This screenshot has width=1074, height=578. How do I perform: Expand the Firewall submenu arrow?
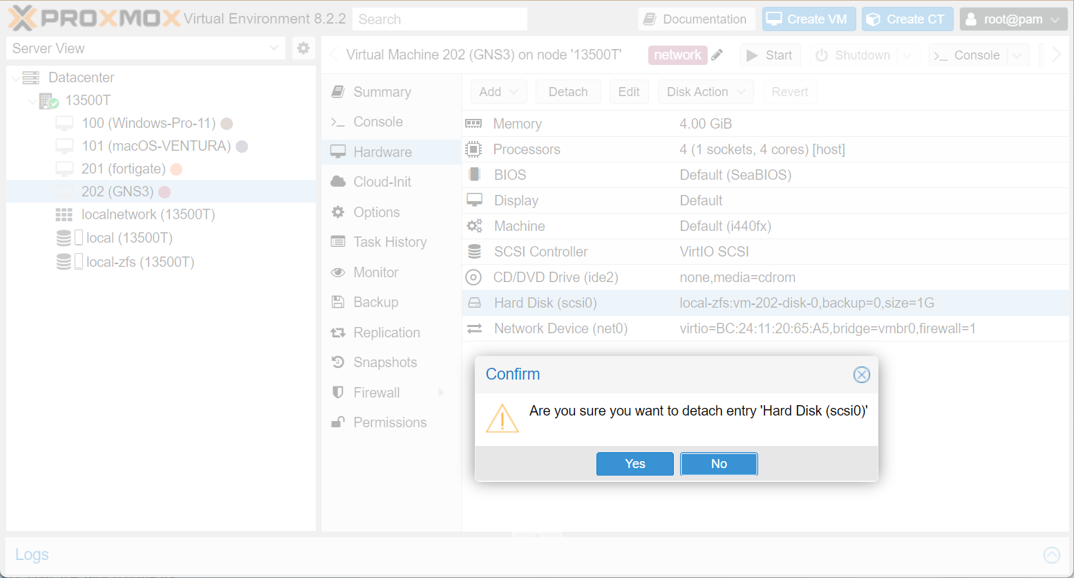point(441,393)
